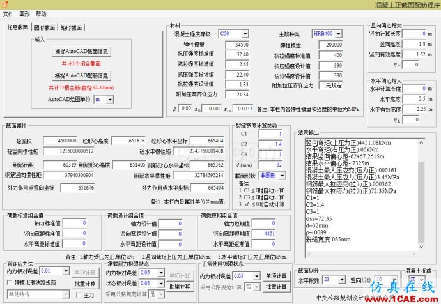This screenshot has height=304, width=441.
Task: Click the 竖向弯距设计值 input field
Action: click(x=171, y=234)
